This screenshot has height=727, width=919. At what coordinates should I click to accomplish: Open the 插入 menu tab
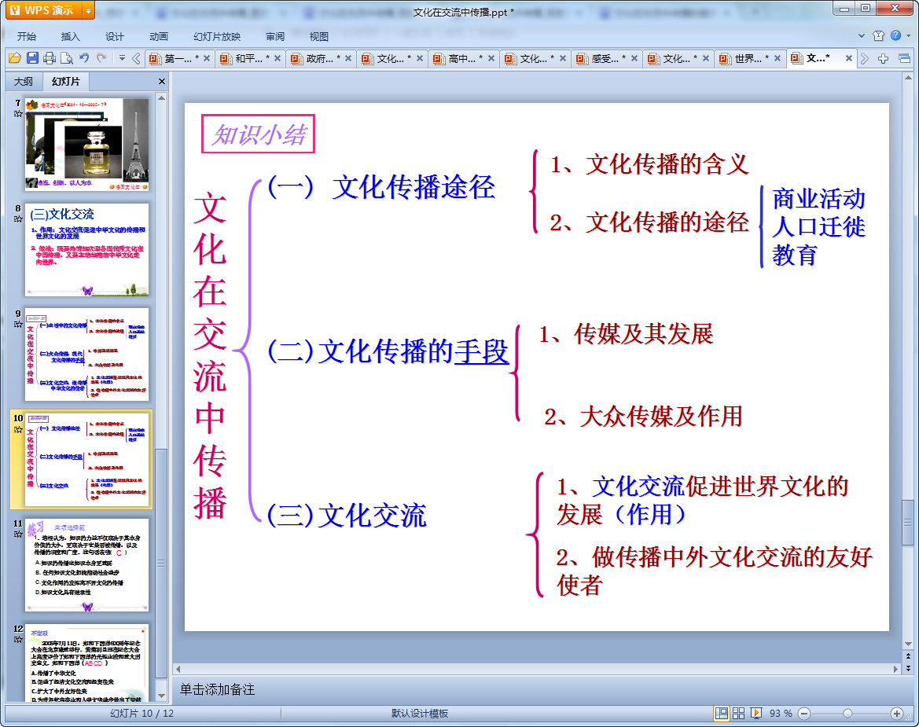tap(70, 36)
